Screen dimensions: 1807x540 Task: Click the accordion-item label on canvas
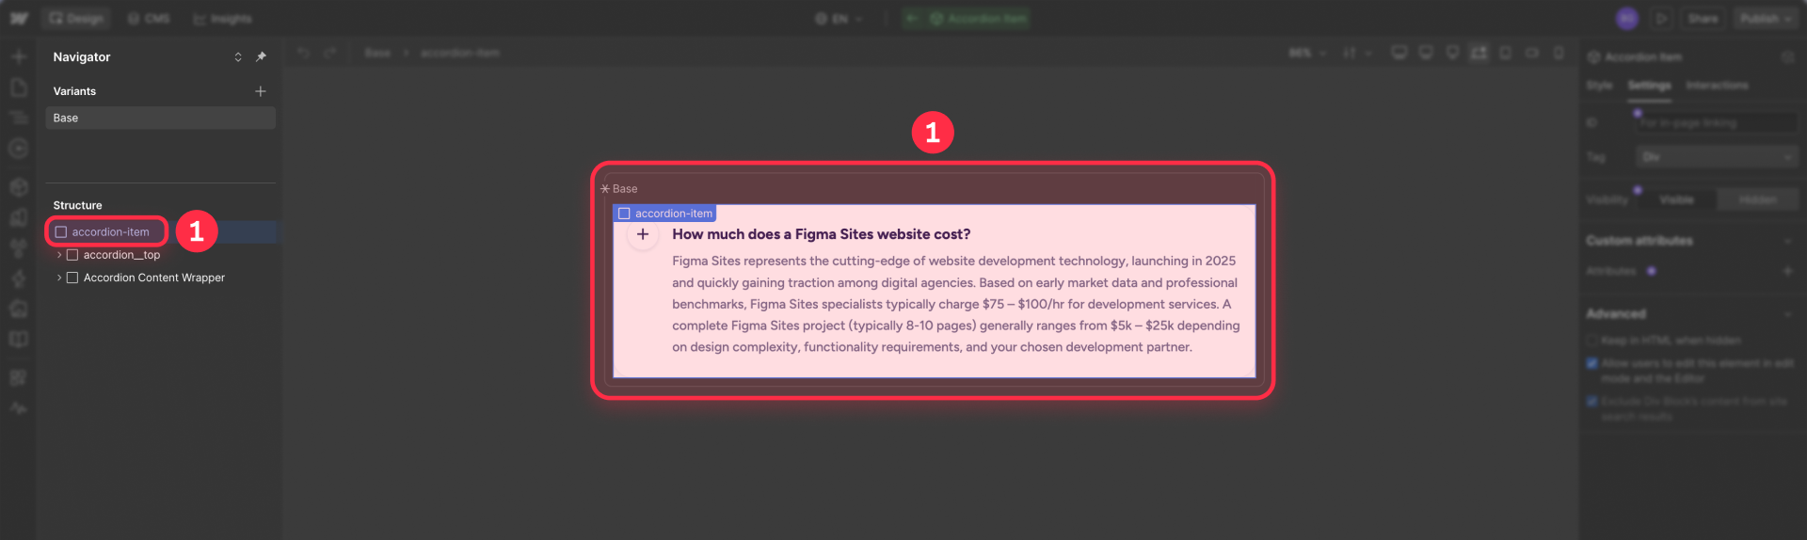pyautogui.click(x=664, y=214)
